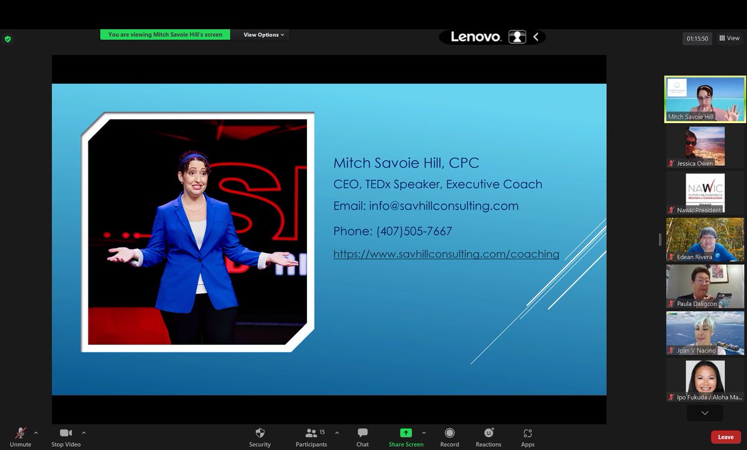Screen dimensions: 747x450
Task: Open audio options arrow beside Unmute
Action: point(35,433)
